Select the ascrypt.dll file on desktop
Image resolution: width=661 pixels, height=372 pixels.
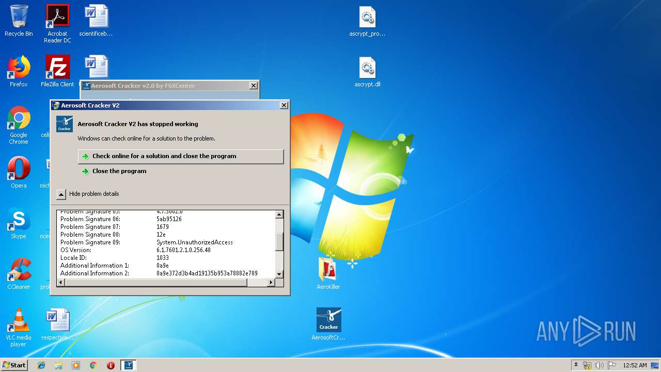[367, 71]
